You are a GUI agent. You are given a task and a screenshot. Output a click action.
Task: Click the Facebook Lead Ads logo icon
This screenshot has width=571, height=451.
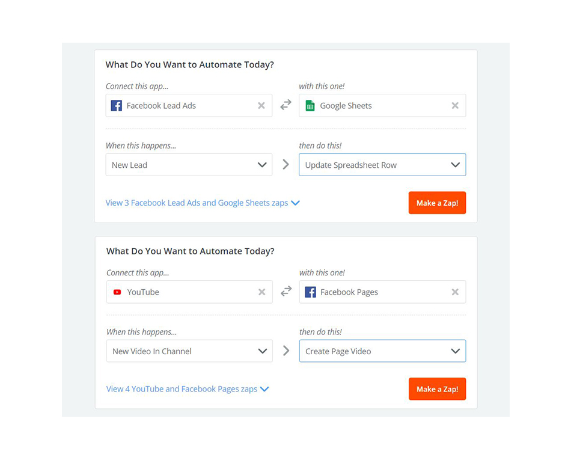point(117,106)
